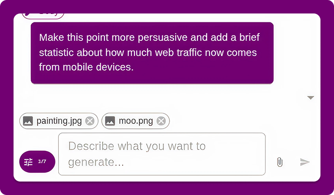Click the purple user message bubble
This screenshot has height=195, width=334.
pos(152,53)
